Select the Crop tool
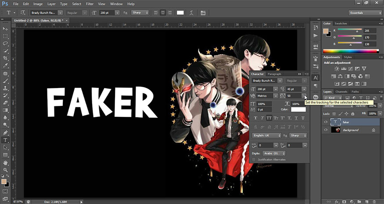The height and width of the screenshot is (204, 384). (x=5, y=58)
